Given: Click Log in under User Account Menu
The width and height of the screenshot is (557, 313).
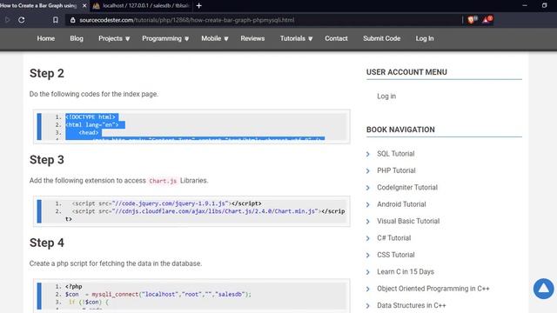Looking at the screenshot, I should coord(386,97).
